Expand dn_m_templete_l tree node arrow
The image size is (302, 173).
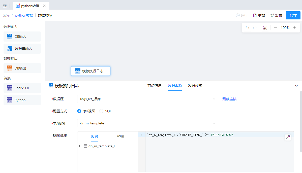80,146
